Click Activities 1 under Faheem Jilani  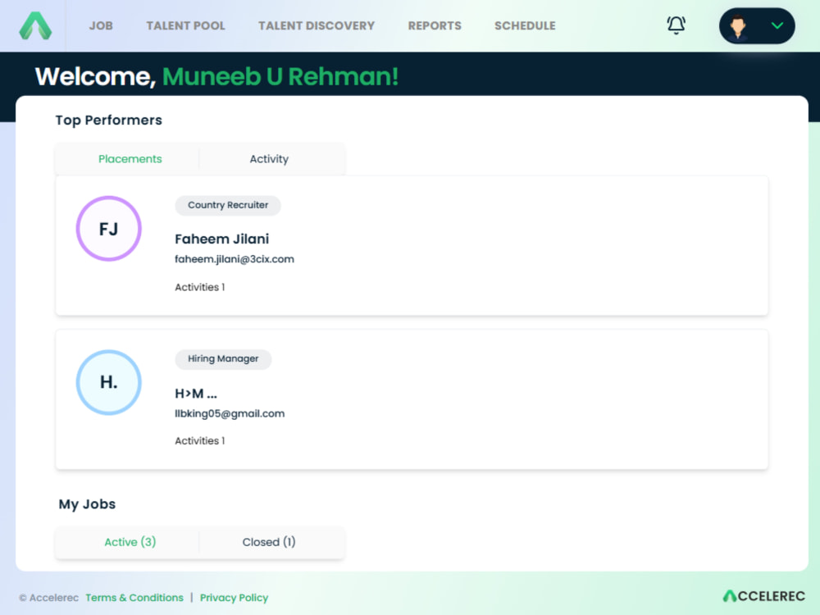coord(200,287)
